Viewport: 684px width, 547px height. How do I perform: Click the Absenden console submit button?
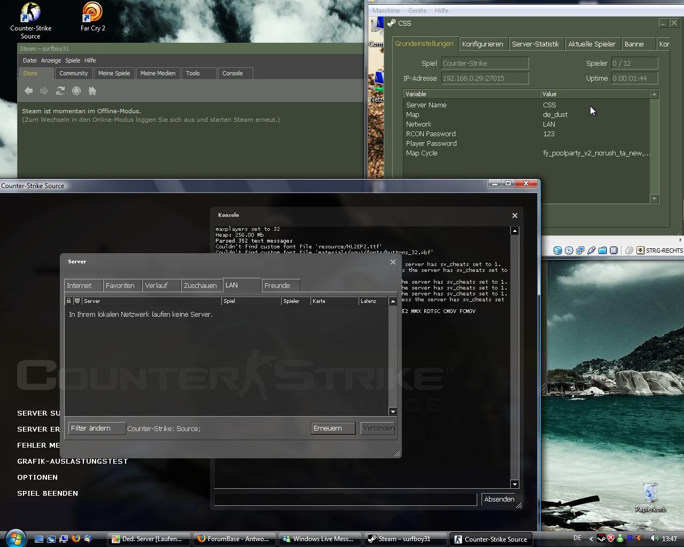500,499
